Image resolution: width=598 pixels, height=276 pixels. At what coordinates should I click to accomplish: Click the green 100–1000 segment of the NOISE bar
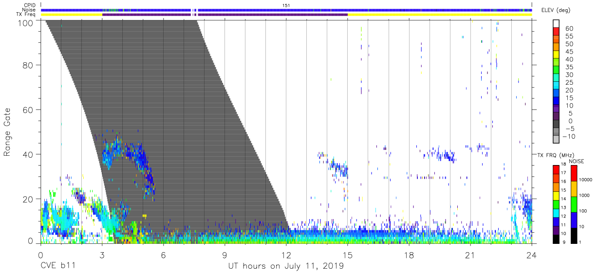click(x=574, y=203)
